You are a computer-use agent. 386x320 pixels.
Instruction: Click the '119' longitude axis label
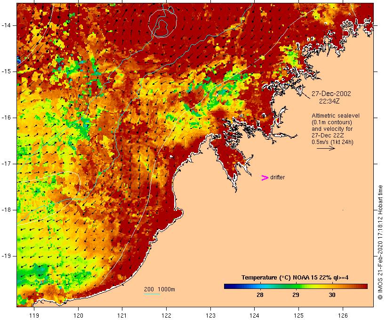[x=34, y=315]
